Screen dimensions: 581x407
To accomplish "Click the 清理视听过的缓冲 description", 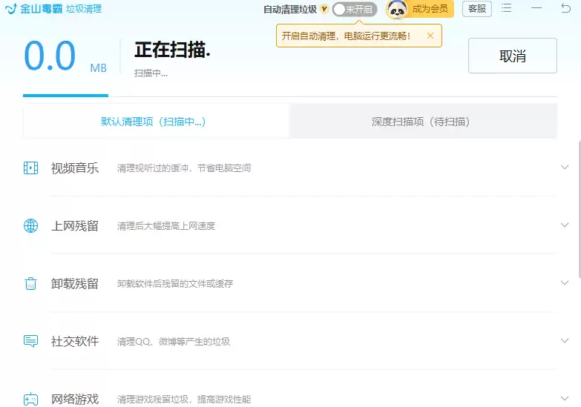I will pyautogui.click(x=184, y=168).
